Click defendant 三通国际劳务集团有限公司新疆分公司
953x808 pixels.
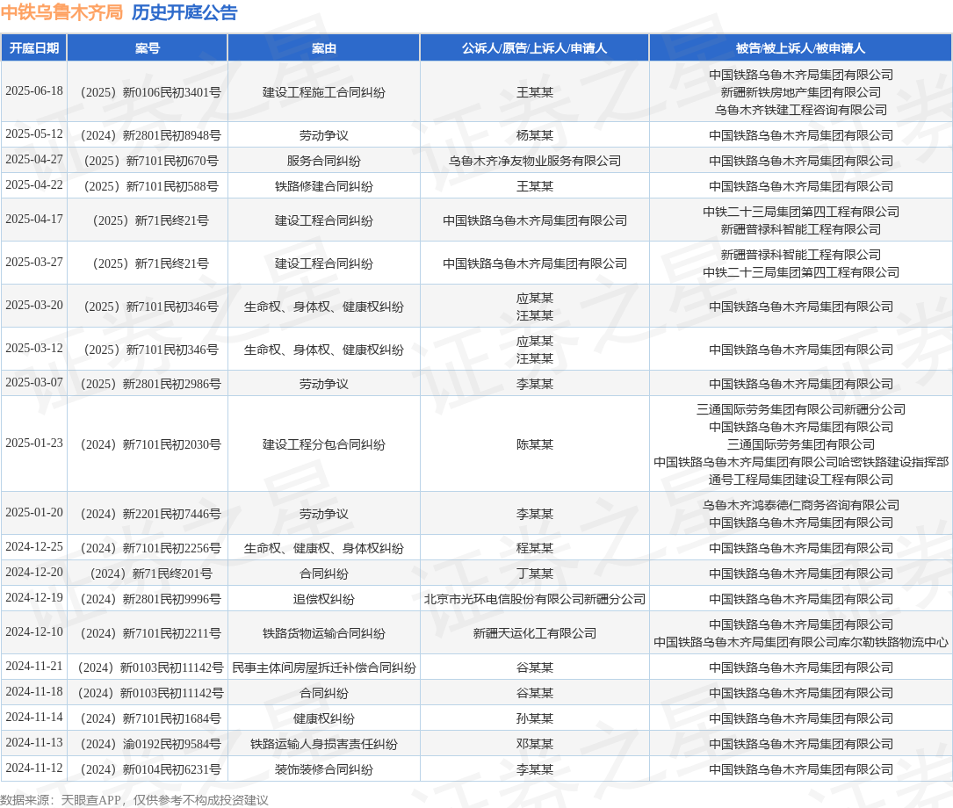pyautogui.click(x=801, y=409)
